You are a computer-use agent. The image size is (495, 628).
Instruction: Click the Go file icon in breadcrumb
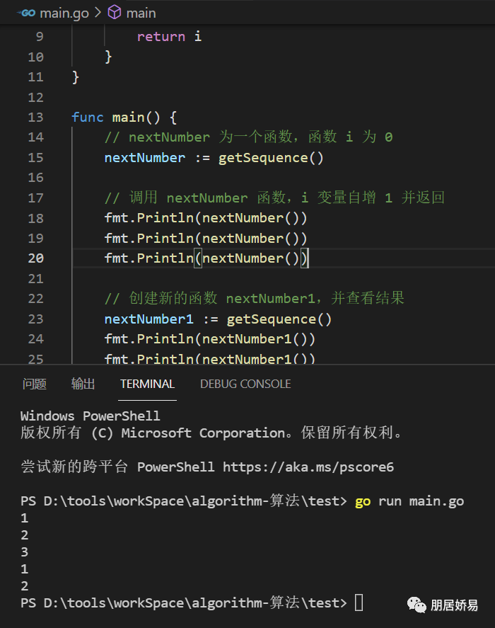(26, 13)
